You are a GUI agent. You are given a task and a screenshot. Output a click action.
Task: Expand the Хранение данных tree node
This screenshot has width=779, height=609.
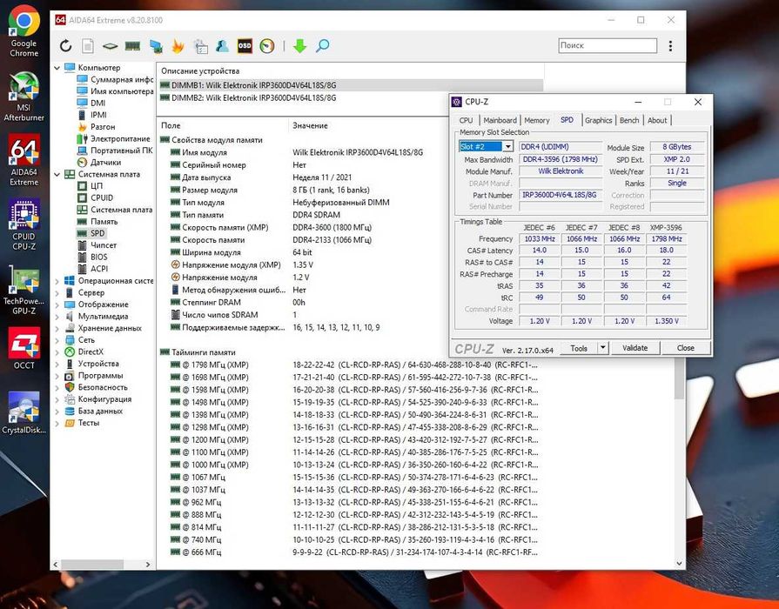[x=57, y=328]
